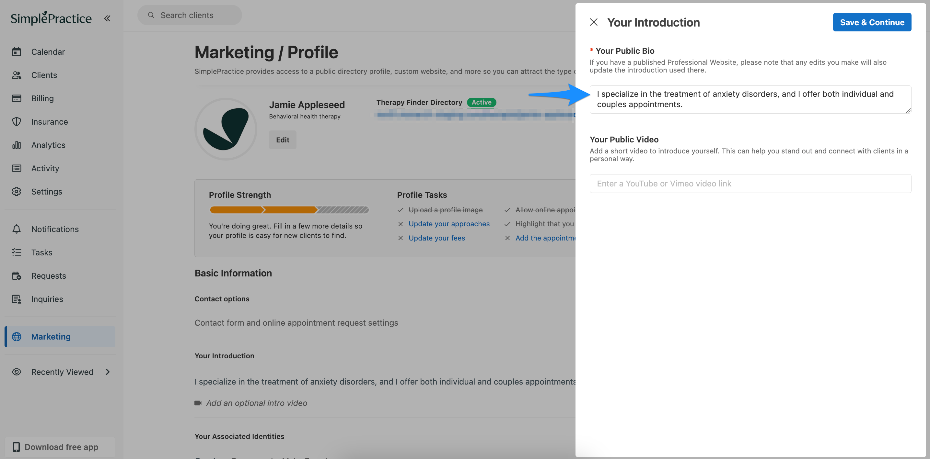This screenshot has width=930, height=459.
Task: Click the Your Public Bio text area
Action: pos(750,99)
